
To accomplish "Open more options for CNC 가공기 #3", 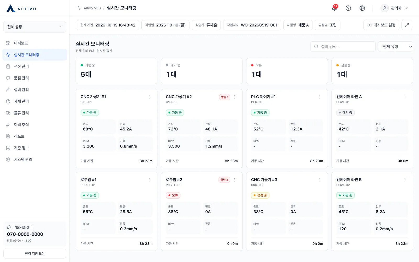I will pyautogui.click(x=320, y=180).
